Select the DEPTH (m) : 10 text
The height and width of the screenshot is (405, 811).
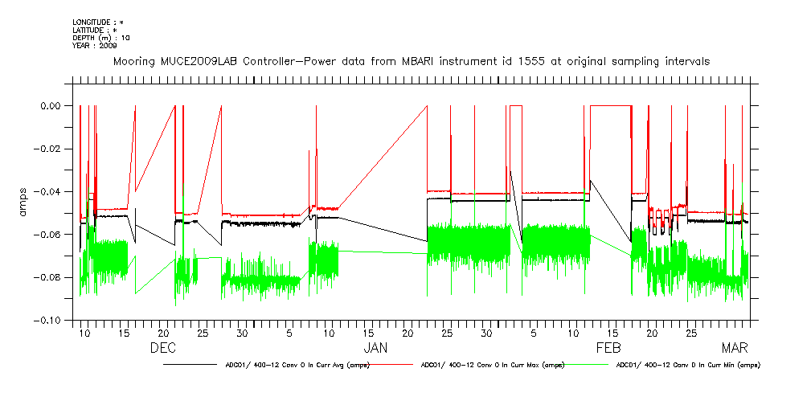pos(100,38)
